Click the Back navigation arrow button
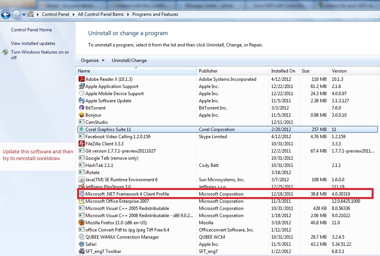 [x=6, y=15]
